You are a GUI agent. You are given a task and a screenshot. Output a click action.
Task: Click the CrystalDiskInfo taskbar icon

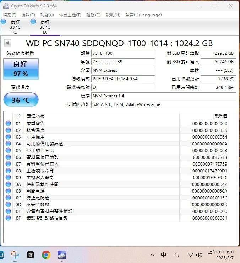pos(62,255)
